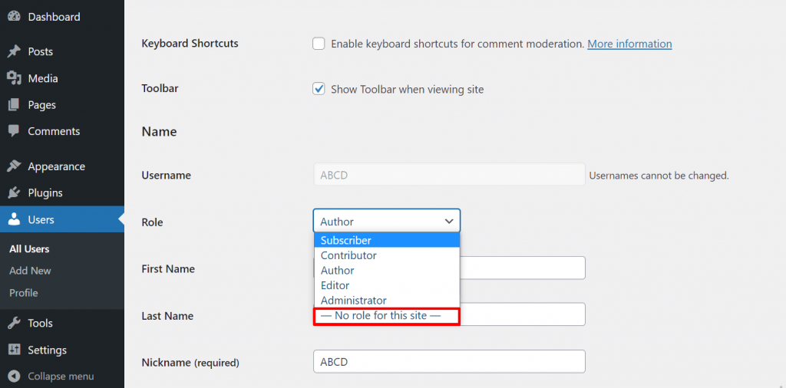Go to Profile submenu item
This screenshot has height=388, width=786.
pos(24,293)
